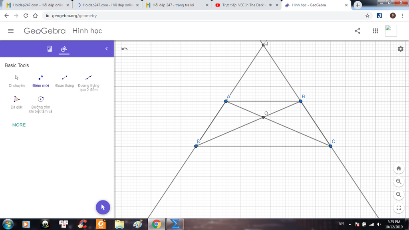Go back in browser history
The image size is (409, 230).
pos(6,16)
